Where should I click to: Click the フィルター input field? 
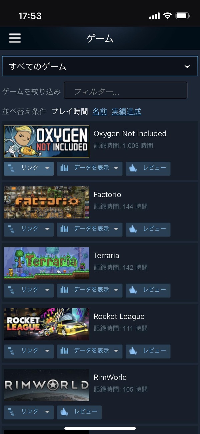(x=126, y=91)
